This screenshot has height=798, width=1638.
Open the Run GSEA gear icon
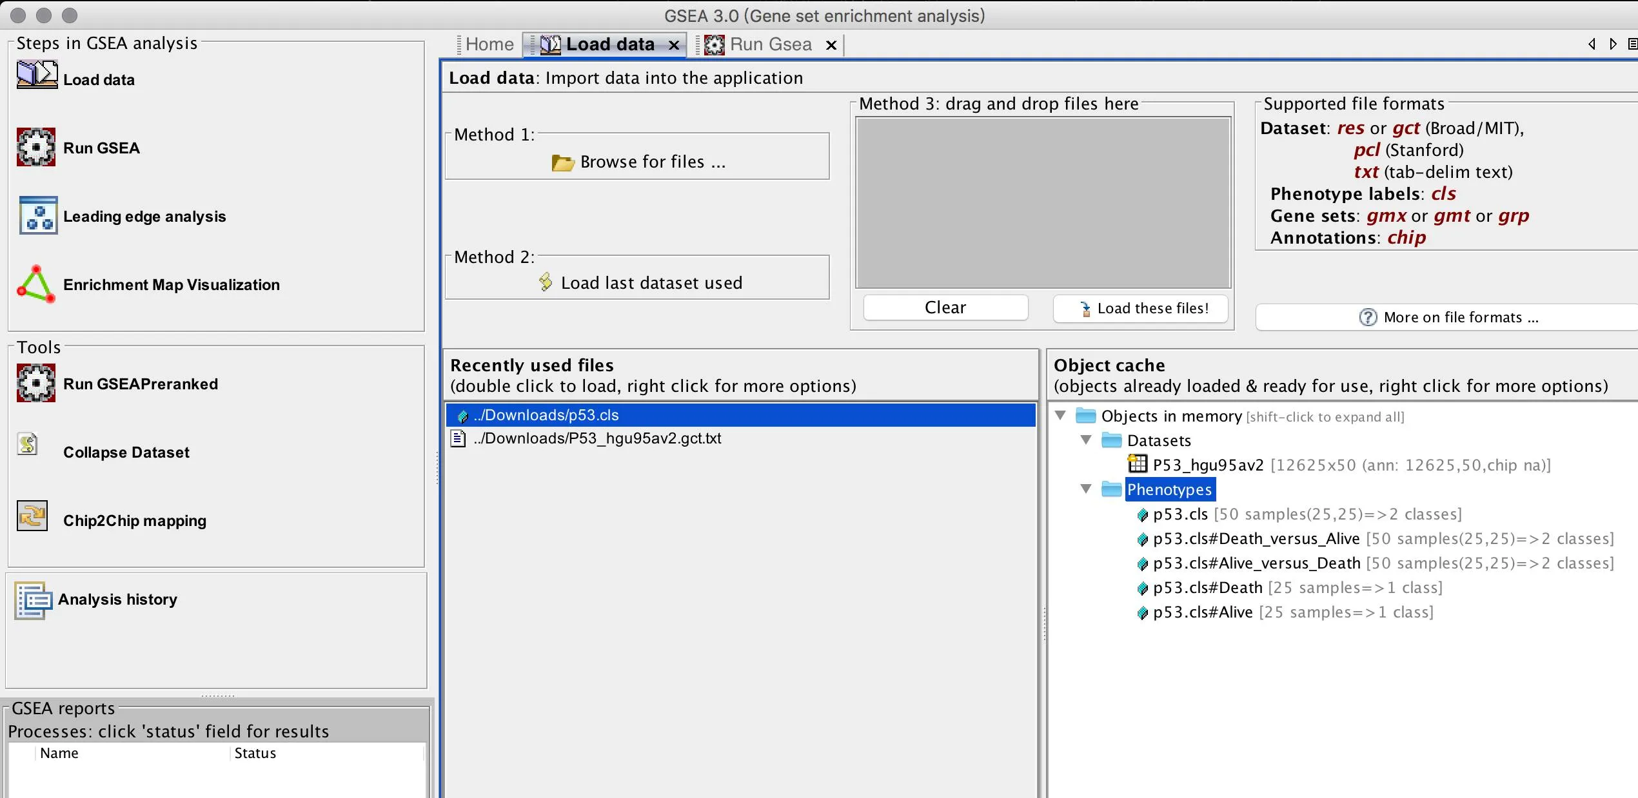[36, 147]
